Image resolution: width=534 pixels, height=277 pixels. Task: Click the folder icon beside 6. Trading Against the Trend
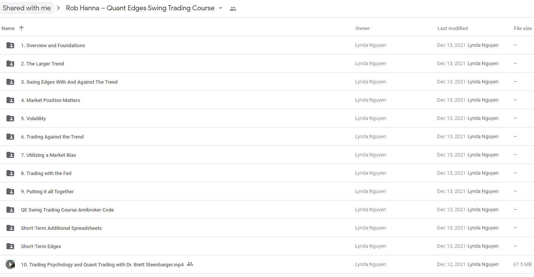click(10, 137)
